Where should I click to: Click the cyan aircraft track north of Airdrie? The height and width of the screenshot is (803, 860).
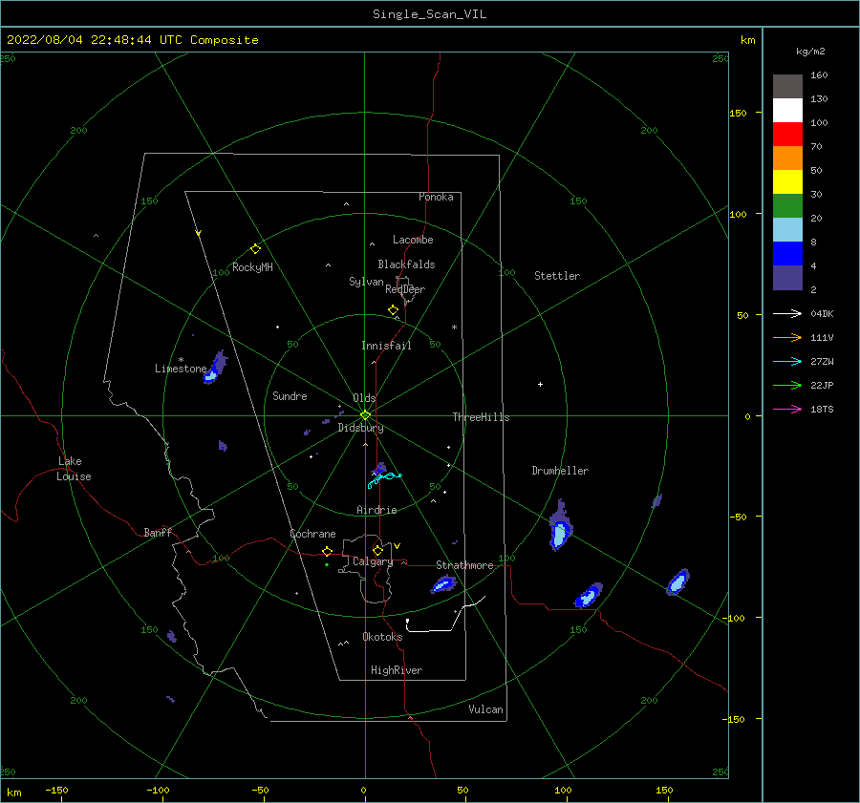384,479
